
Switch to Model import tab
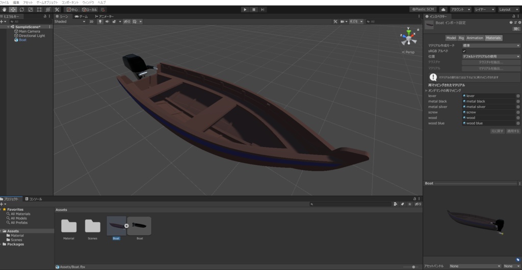click(451, 38)
